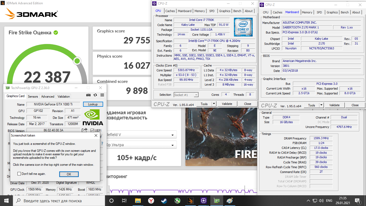This screenshot has height=206, width=366.
Task: Switch to the Advanced tab in GPU-Z
Action: point(48,97)
